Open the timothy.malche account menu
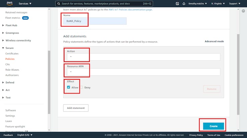 [x=198, y=4]
